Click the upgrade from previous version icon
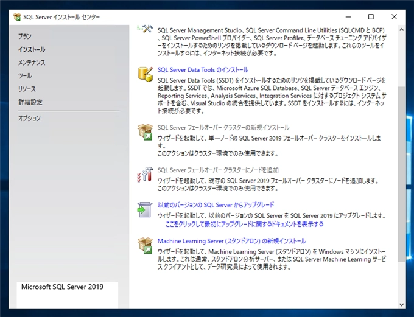 pos(145,209)
